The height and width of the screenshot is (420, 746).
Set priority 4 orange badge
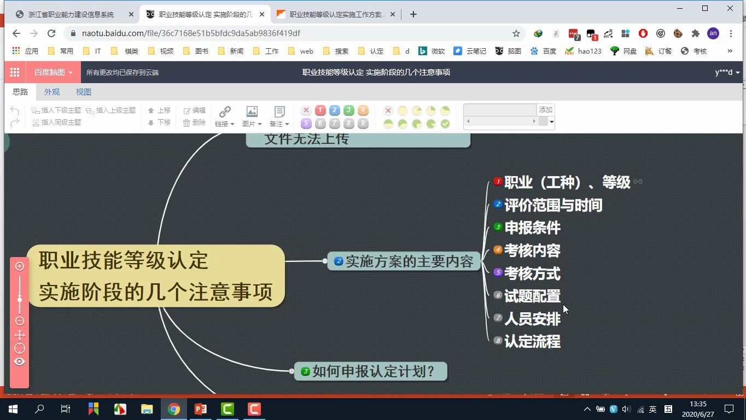tap(363, 110)
